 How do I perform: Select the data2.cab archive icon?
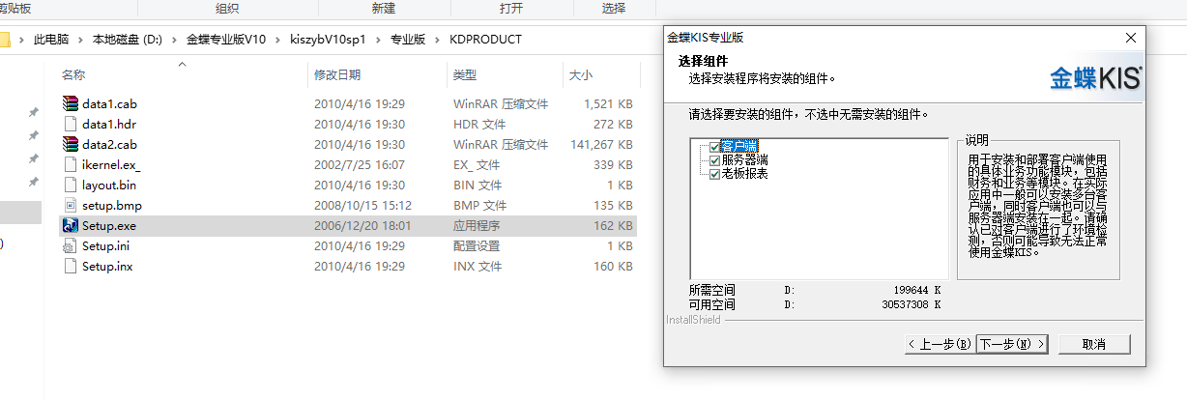coord(70,144)
